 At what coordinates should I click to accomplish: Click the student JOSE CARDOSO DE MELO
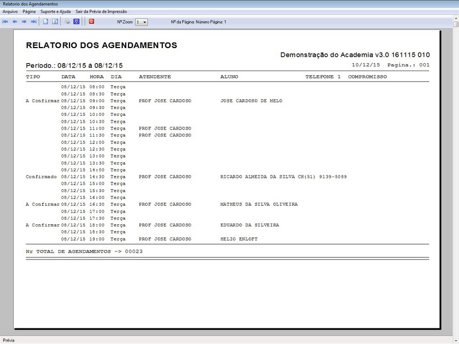pos(251,101)
